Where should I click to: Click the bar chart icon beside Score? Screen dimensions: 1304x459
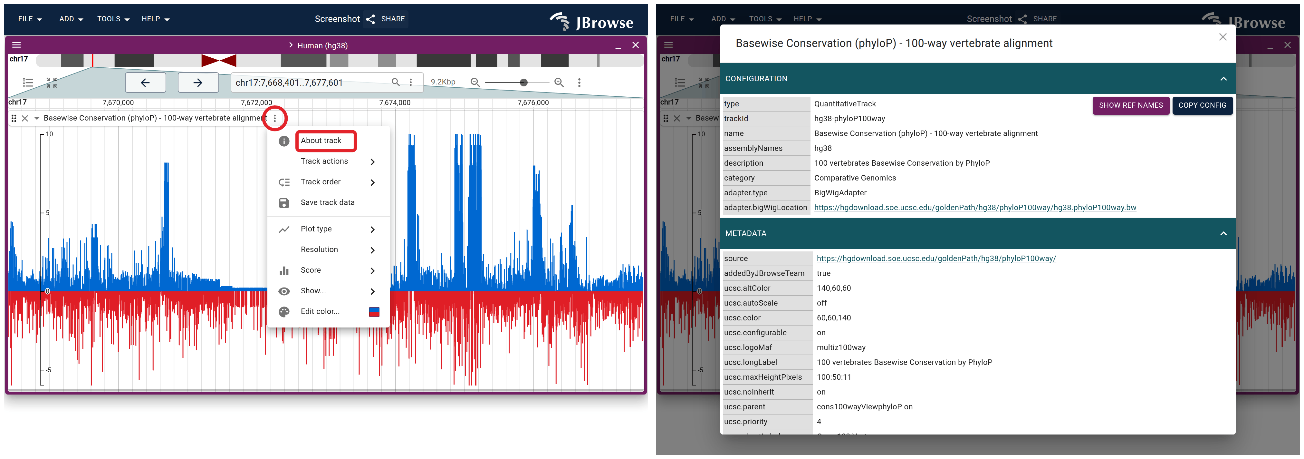pos(284,270)
